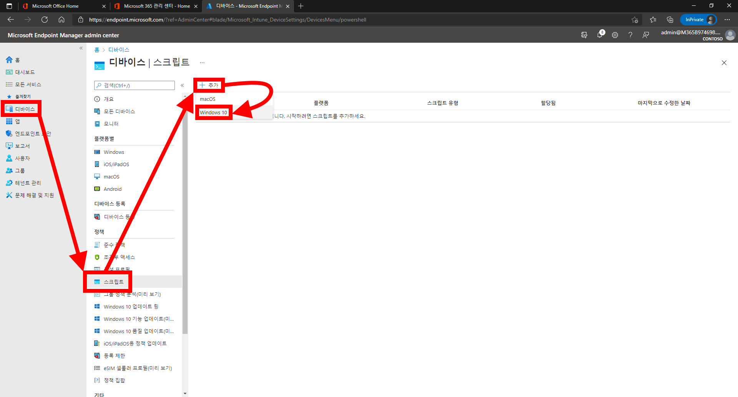Click browser home button
The image size is (738, 397).
tap(61, 20)
